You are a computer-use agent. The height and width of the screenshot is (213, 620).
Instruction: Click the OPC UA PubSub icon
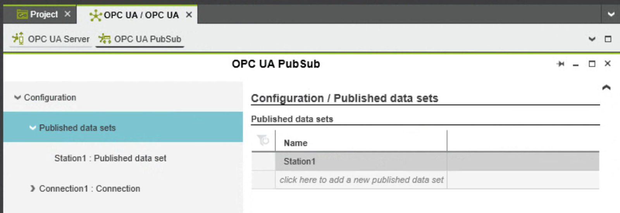[104, 39]
